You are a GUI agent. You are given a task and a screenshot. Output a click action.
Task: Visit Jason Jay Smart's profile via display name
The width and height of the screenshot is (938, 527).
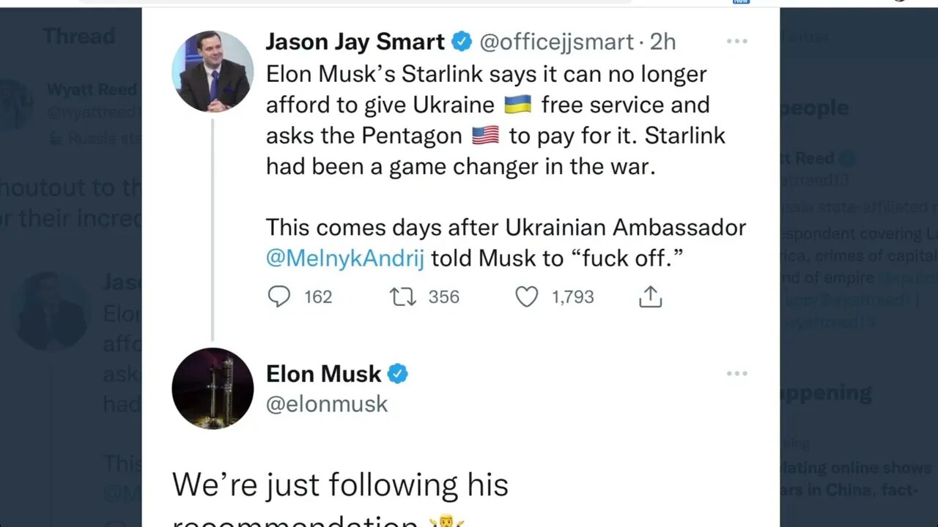[x=355, y=42]
